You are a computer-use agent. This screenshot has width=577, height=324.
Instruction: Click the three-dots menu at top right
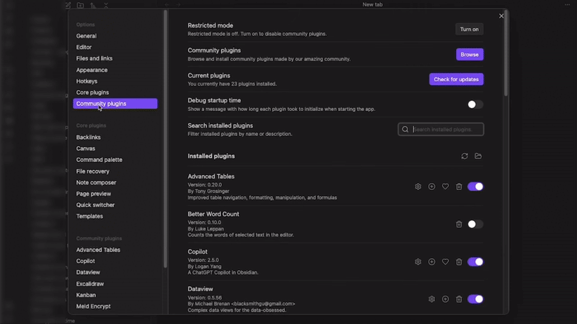567,5
